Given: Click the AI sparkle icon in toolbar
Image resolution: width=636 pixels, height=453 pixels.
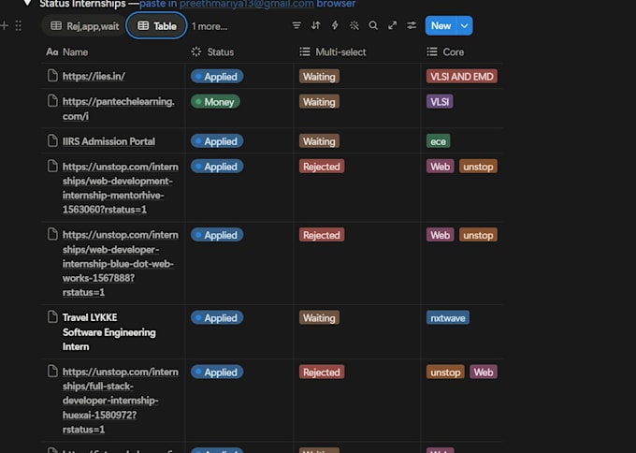Looking at the screenshot, I should pos(354,25).
